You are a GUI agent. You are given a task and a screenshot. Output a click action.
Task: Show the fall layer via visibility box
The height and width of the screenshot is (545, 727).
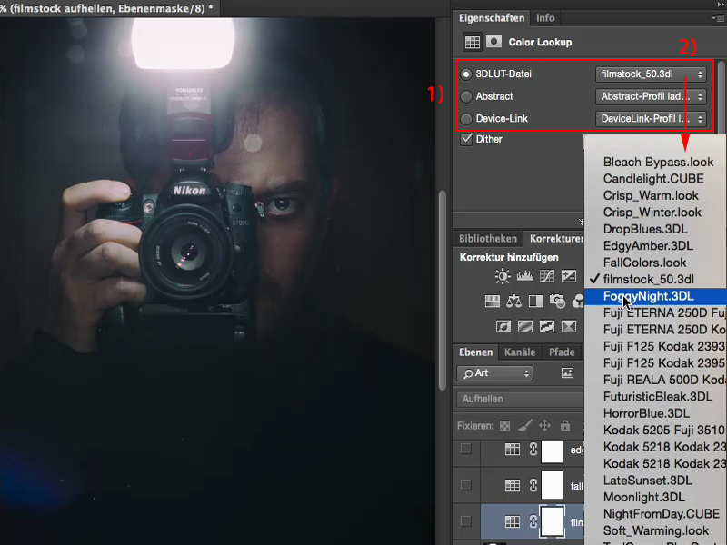click(466, 485)
